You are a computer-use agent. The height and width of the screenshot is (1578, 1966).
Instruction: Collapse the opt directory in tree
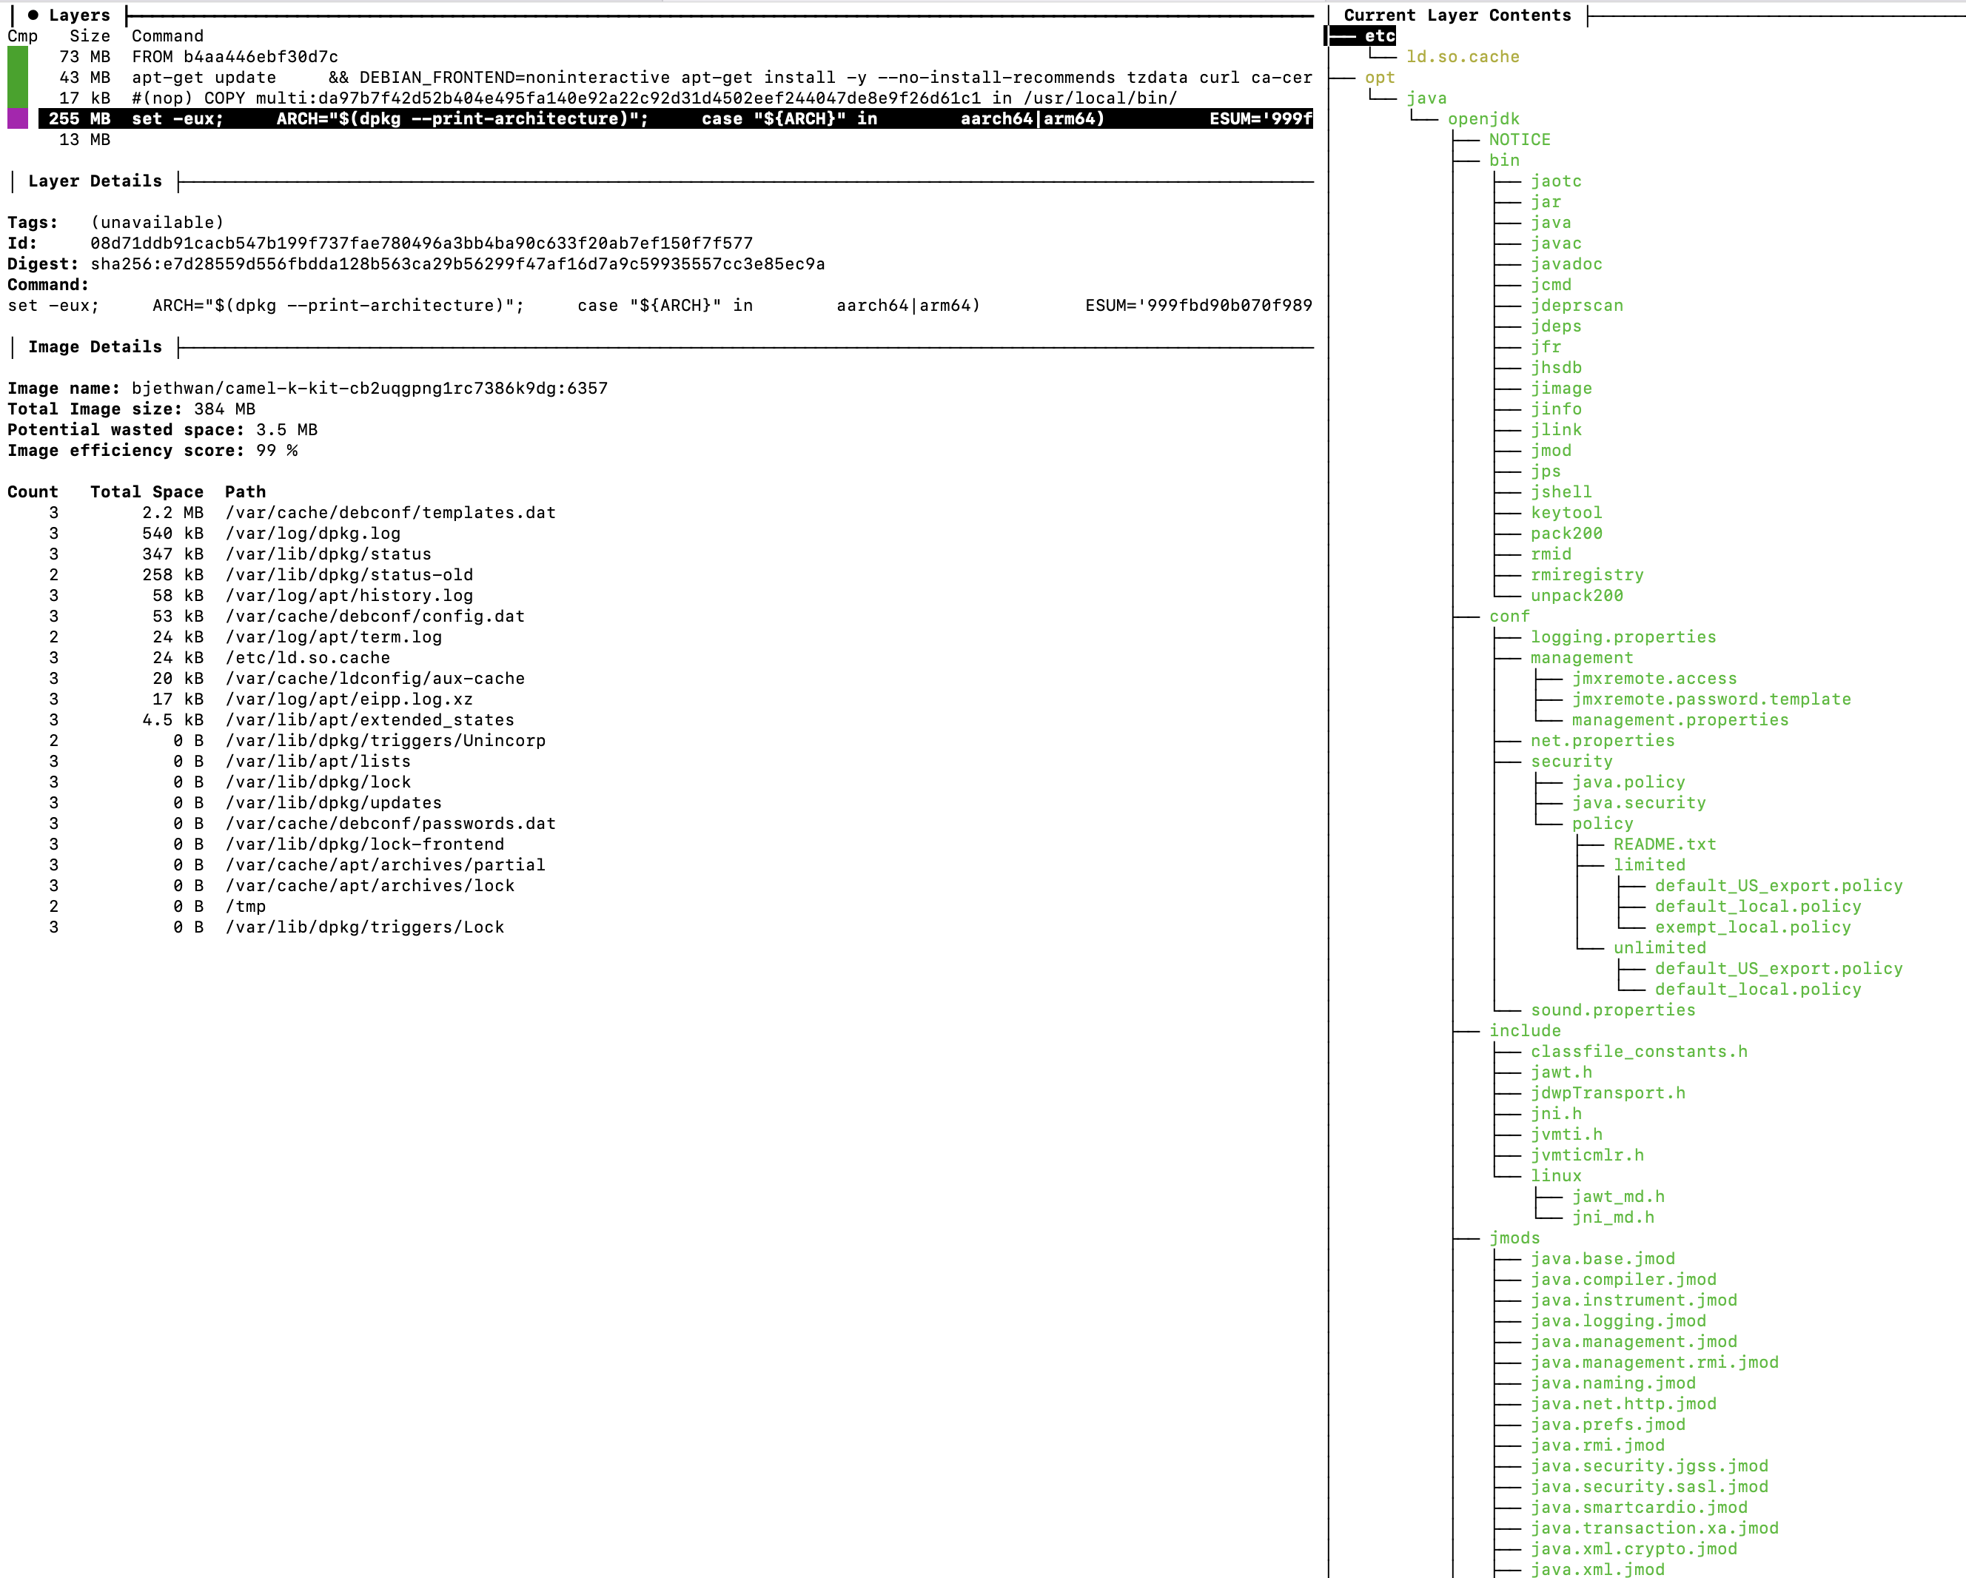(x=1379, y=78)
